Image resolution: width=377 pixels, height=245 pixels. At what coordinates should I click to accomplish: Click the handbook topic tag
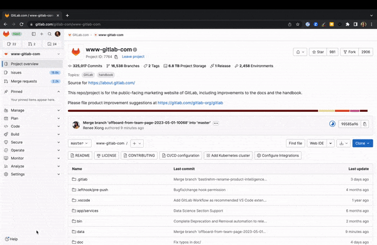pyautogui.click(x=106, y=75)
